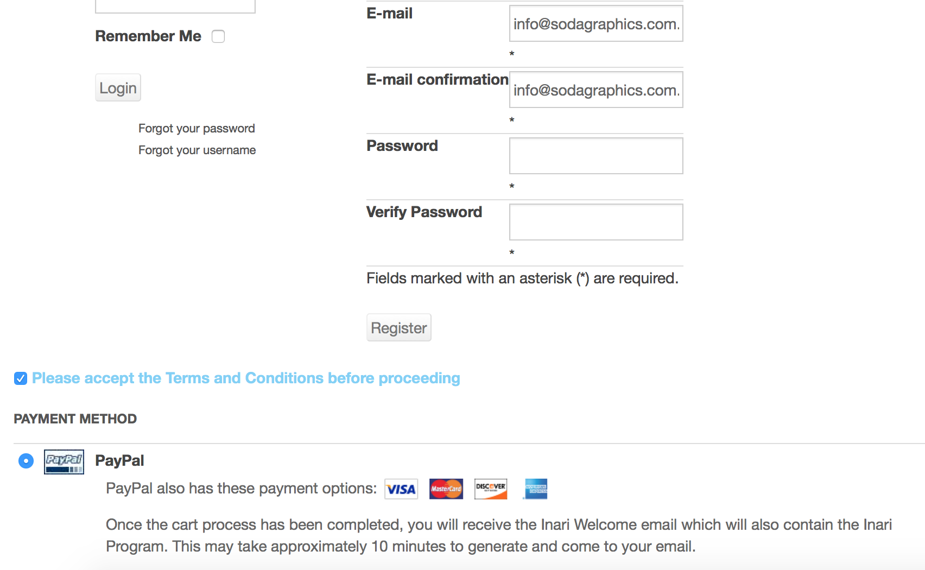
Task: Open the Forgot your password link
Action: pyautogui.click(x=197, y=129)
